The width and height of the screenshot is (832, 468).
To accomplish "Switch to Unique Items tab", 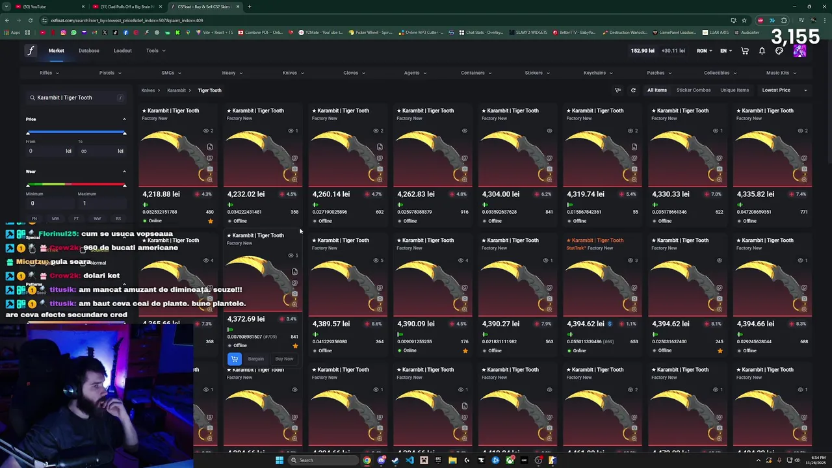I will coord(734,90).
